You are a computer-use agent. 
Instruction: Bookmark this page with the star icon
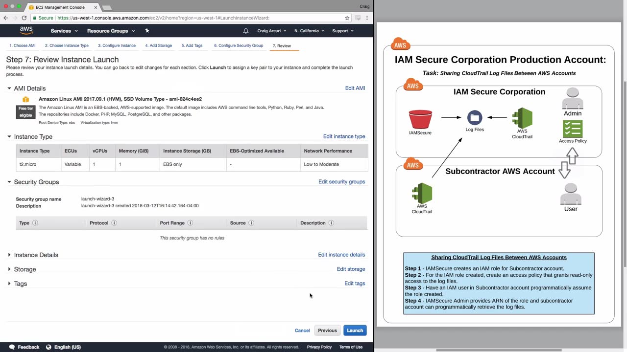[347, 18]
